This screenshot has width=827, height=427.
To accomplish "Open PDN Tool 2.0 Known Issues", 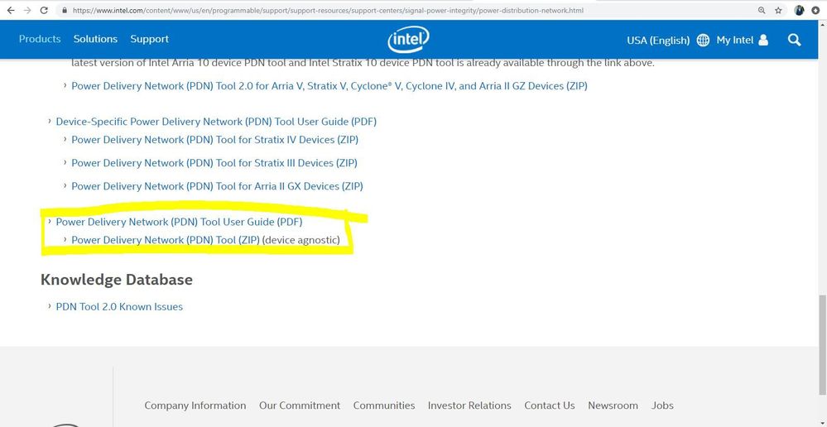I will [x=119, y=307].
